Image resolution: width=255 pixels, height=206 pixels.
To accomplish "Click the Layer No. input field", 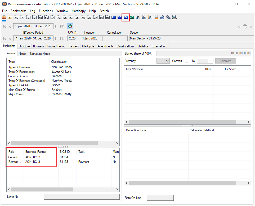I will [82, 197].
